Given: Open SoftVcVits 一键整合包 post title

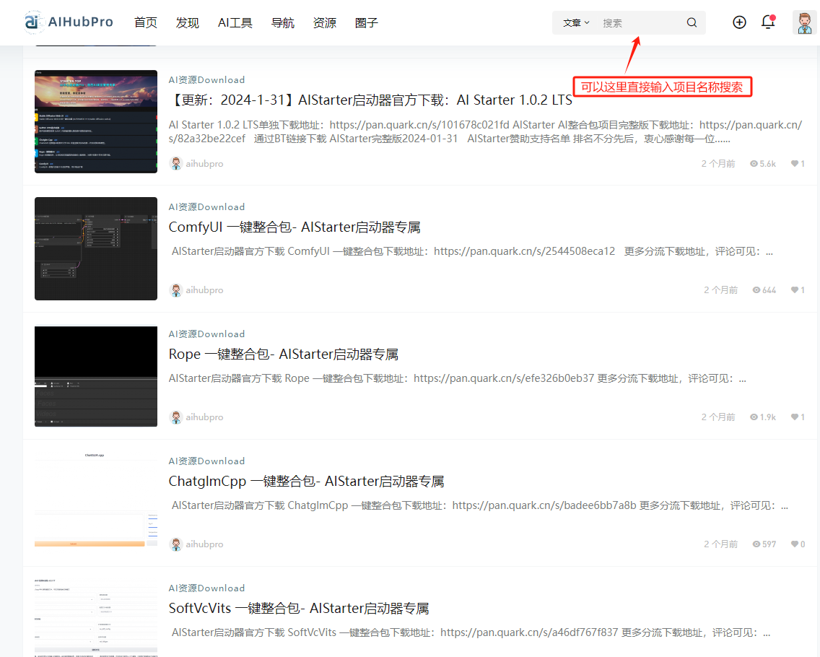Looking at the screenshot, I should coord(299,609).
